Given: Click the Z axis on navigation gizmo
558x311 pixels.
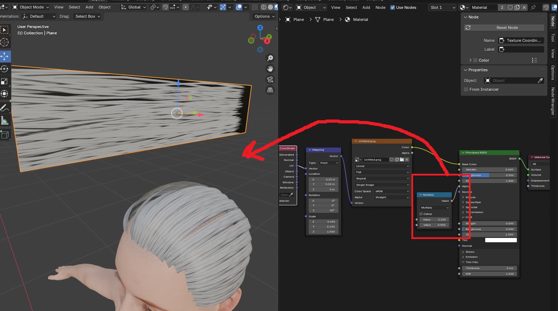Looking at the screenshot, I should 260,28.
